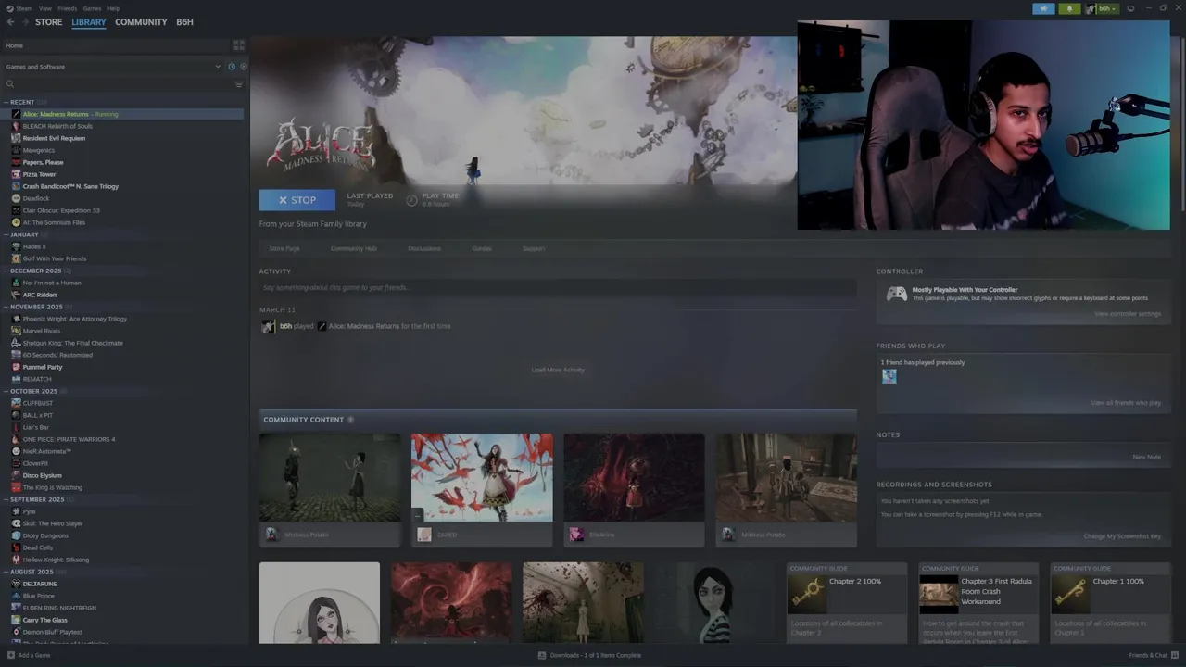Click the library search field
The width and height of the screenshot is (1186, 667).
116,84
